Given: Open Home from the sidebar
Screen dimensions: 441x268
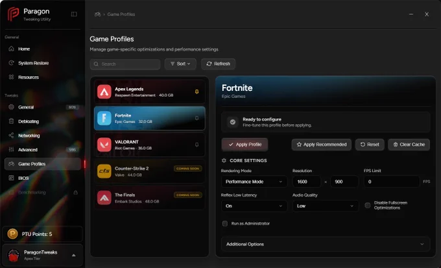Looking at the screenshot, I should click(x=43, y=49).
